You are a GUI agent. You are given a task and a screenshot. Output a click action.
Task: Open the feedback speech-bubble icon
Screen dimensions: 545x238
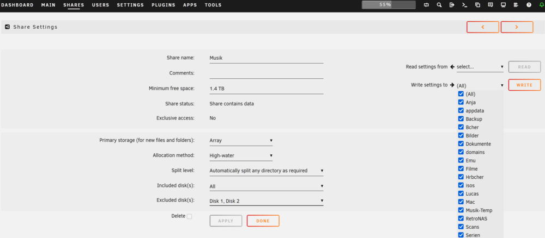491,5
